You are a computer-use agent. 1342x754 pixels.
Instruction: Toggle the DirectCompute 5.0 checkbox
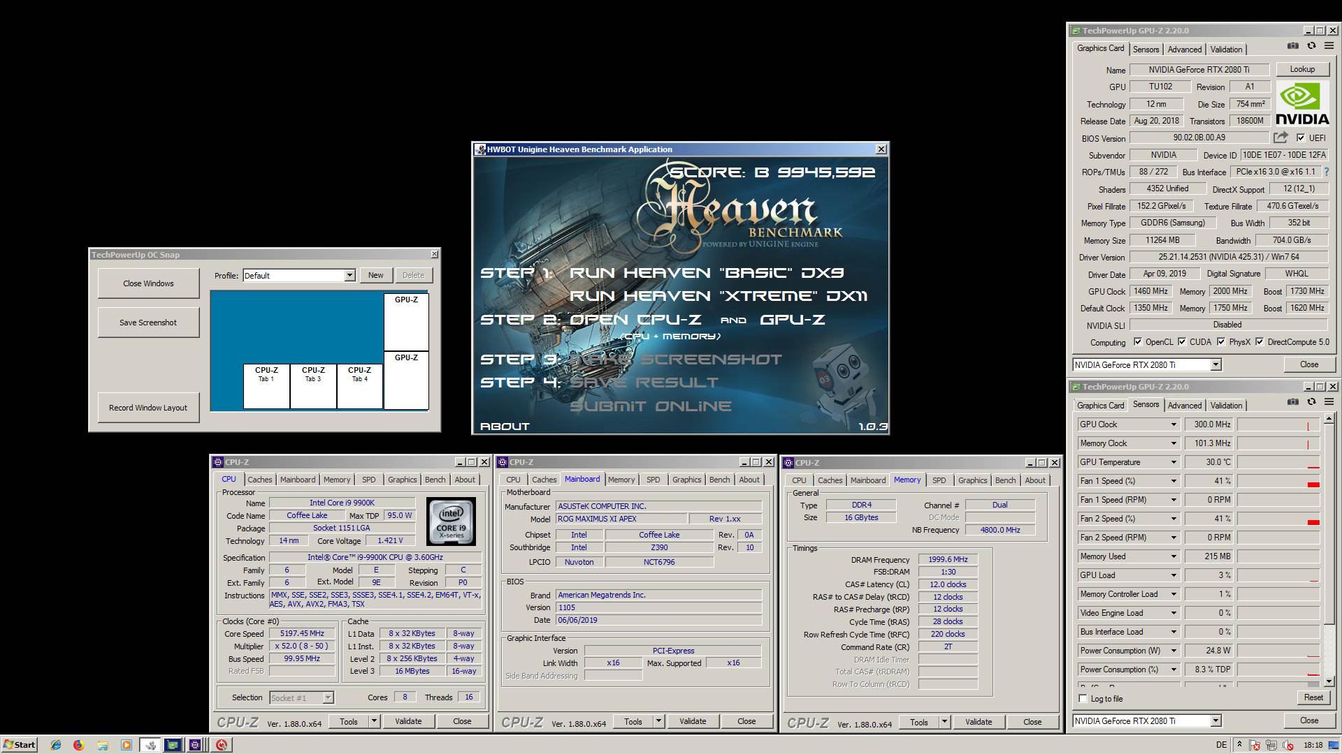point(1260,342)
